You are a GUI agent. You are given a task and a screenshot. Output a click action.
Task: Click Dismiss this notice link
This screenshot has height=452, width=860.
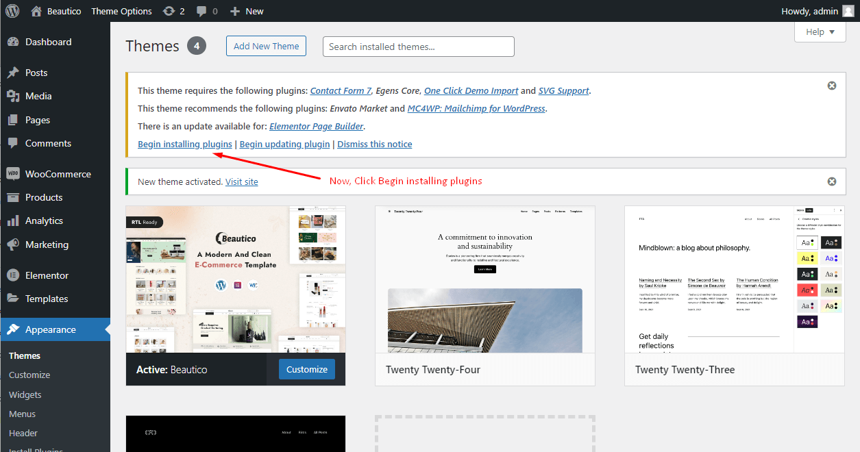[375, 144]
